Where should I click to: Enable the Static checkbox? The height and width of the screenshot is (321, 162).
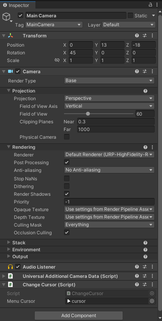tap(130, 15)
